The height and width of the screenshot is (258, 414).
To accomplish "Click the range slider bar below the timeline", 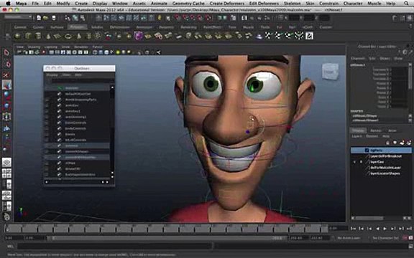I will point(167,238).
